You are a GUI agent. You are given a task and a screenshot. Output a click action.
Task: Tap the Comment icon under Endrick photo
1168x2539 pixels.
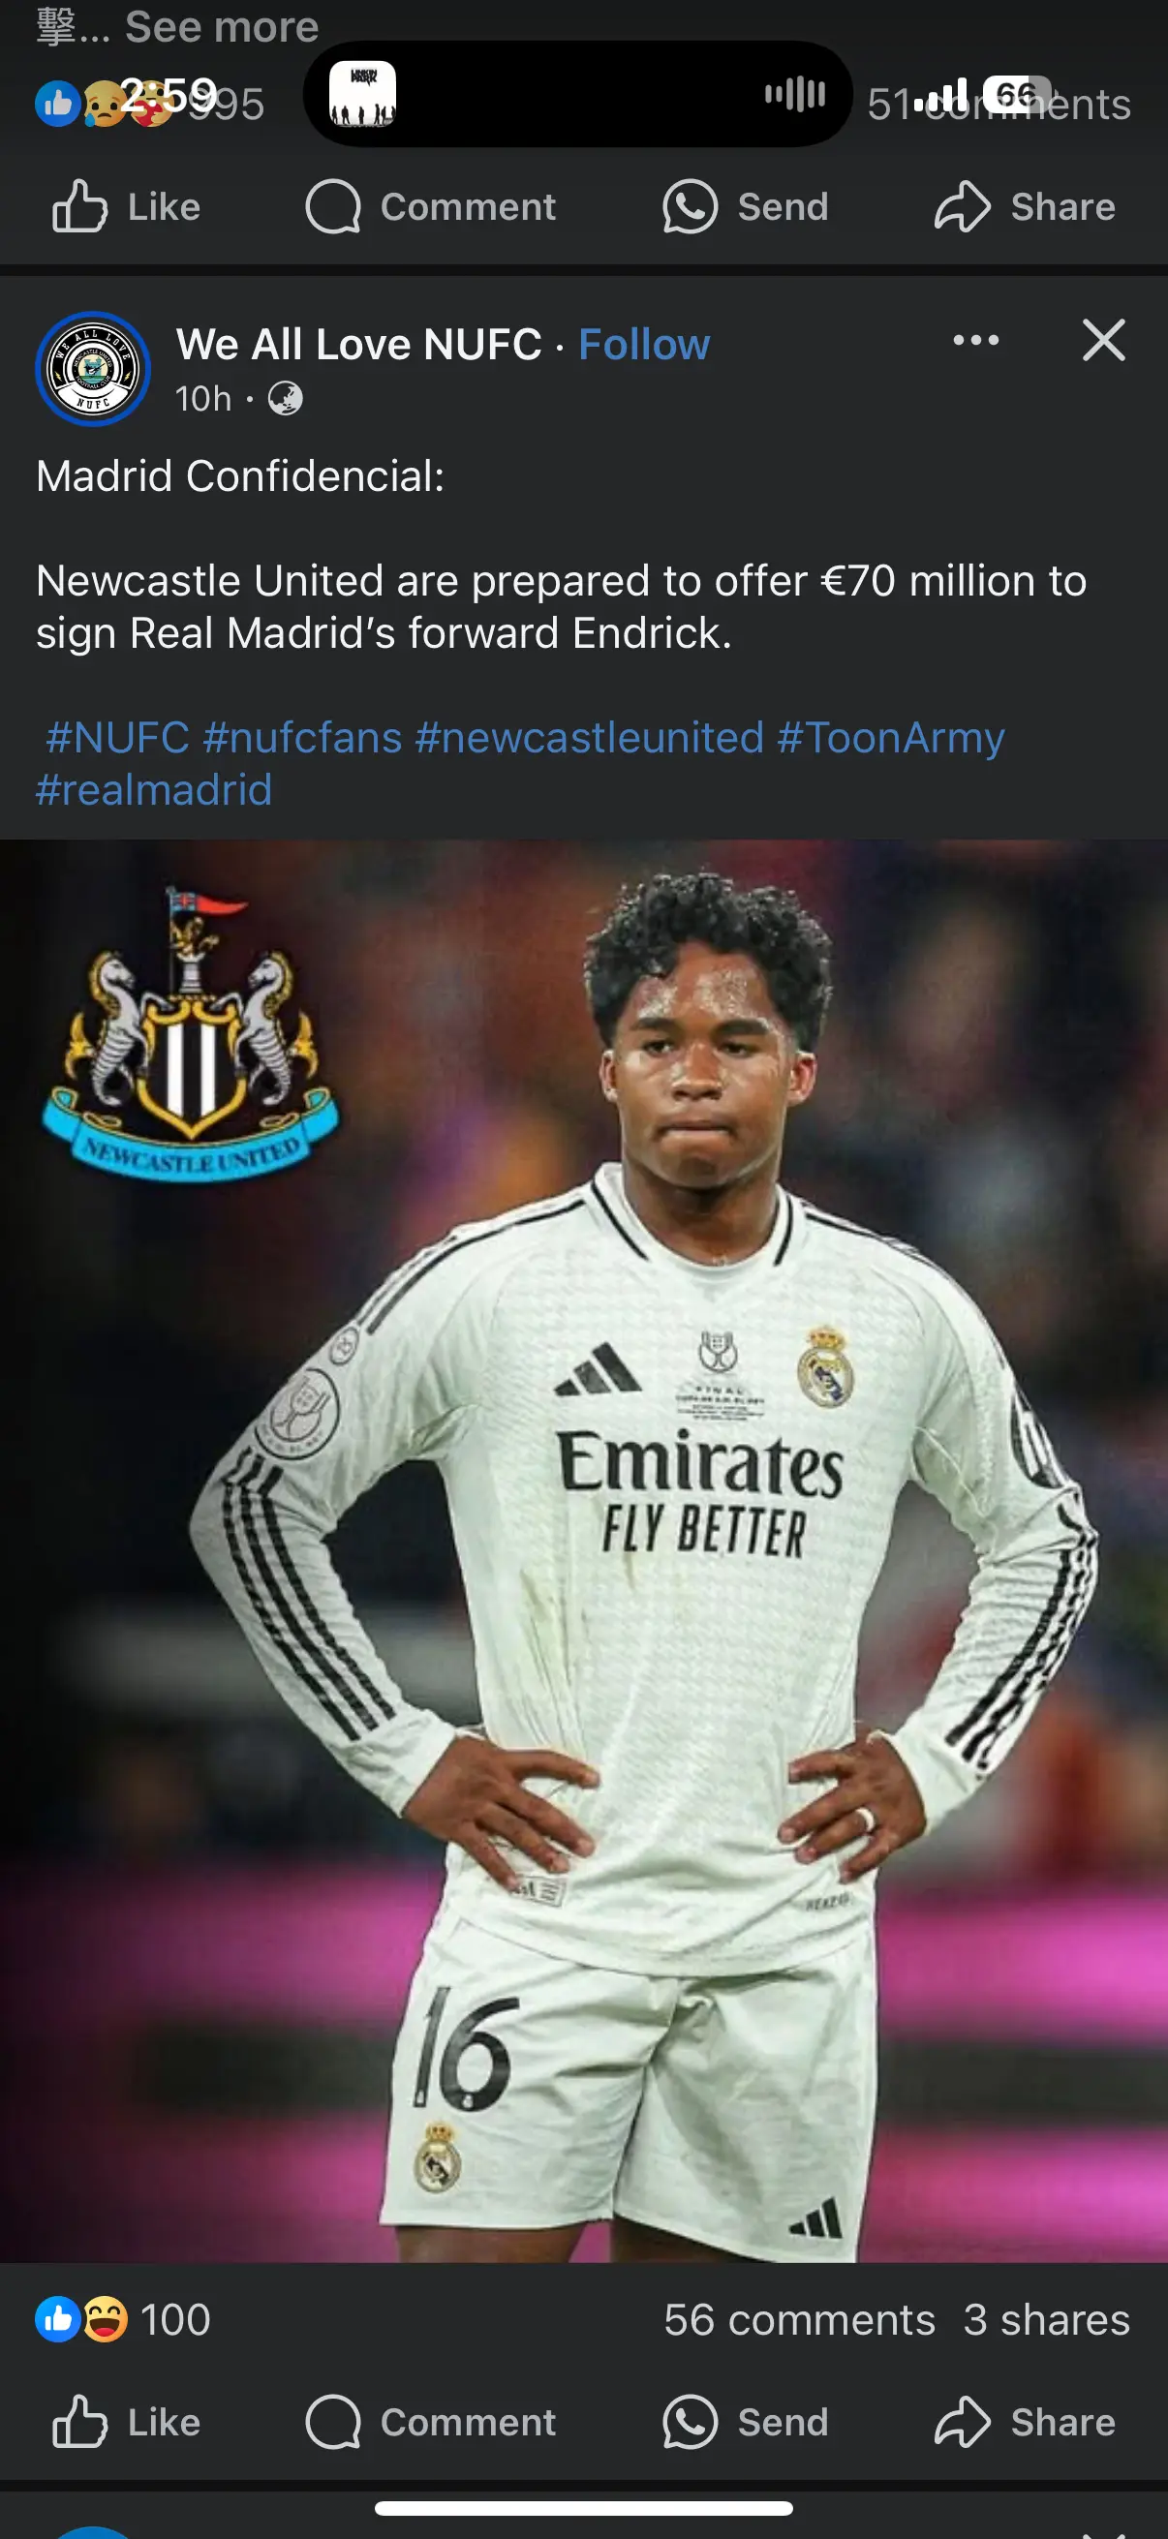point(333,2422)
